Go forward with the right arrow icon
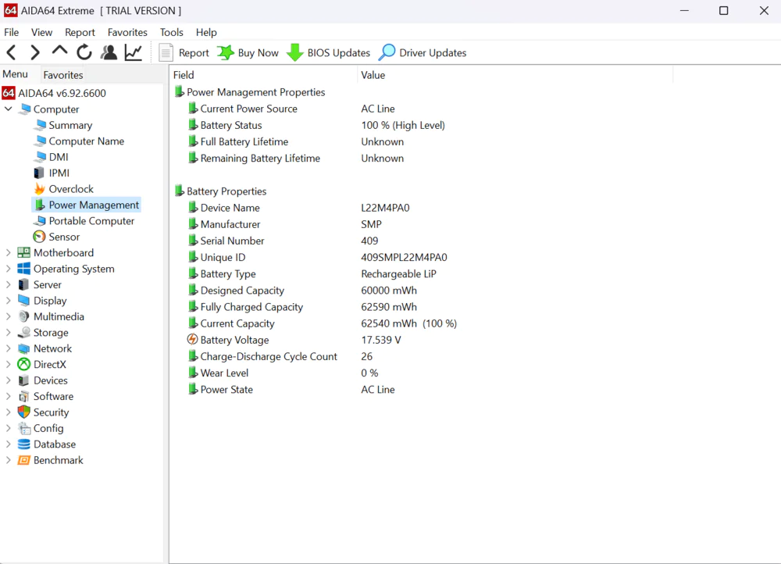This screenshot has height=564, width=781. (x=35, y=52)
